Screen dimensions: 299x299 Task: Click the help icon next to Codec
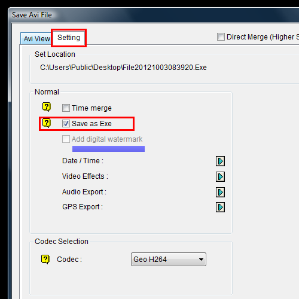point(45,259)
